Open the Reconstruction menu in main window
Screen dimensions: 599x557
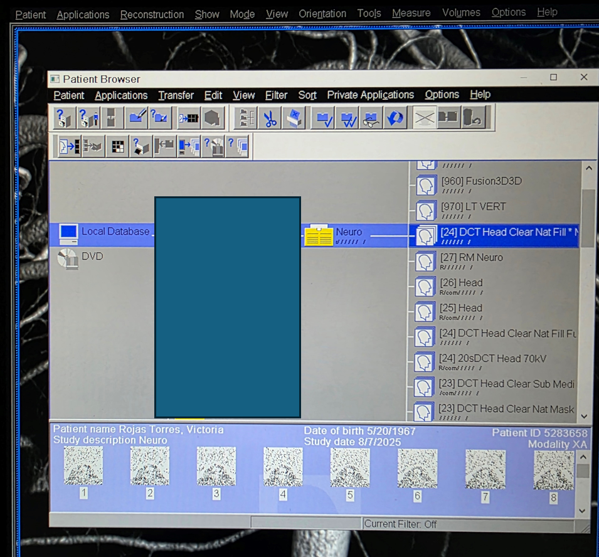152,14
